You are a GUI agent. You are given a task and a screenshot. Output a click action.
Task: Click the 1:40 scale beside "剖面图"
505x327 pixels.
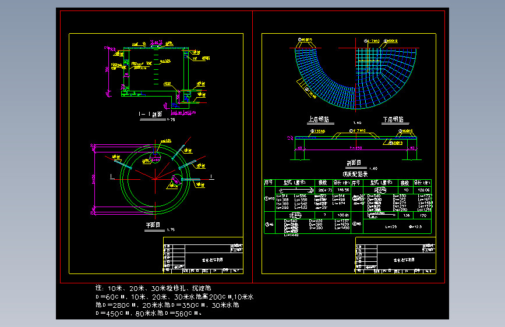373,169
